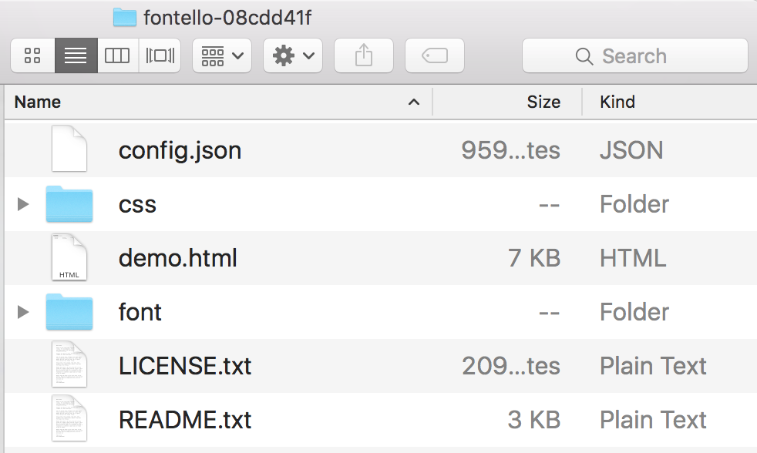Screen dimensions: 757x453
Task: Sort files by the Name column
Action: pos(216,102)
